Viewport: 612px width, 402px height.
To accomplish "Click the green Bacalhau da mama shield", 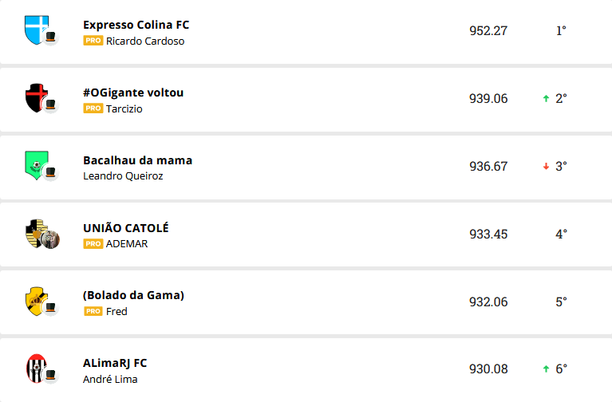I will pos(36,164).
